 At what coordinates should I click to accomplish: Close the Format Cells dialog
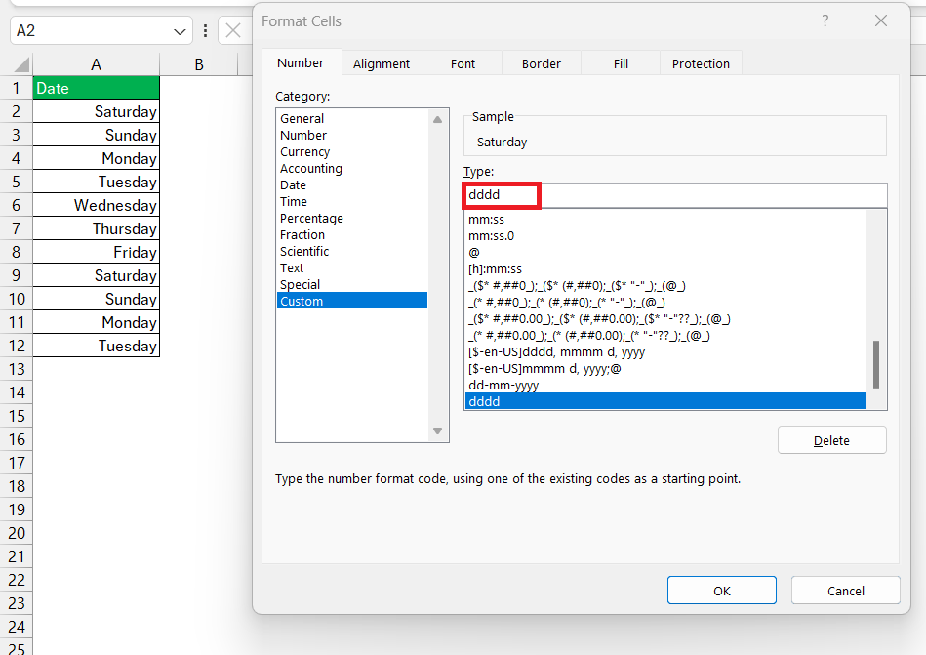(x=880, y=21)
